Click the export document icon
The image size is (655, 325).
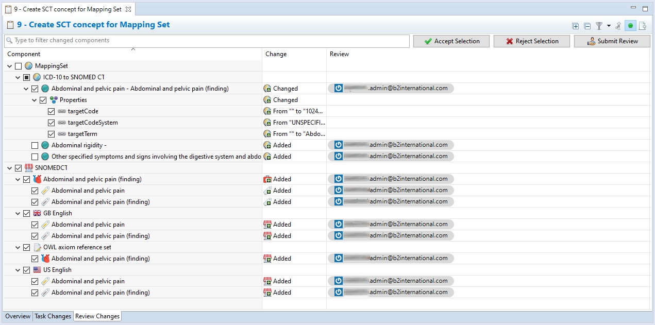point(643,26)
